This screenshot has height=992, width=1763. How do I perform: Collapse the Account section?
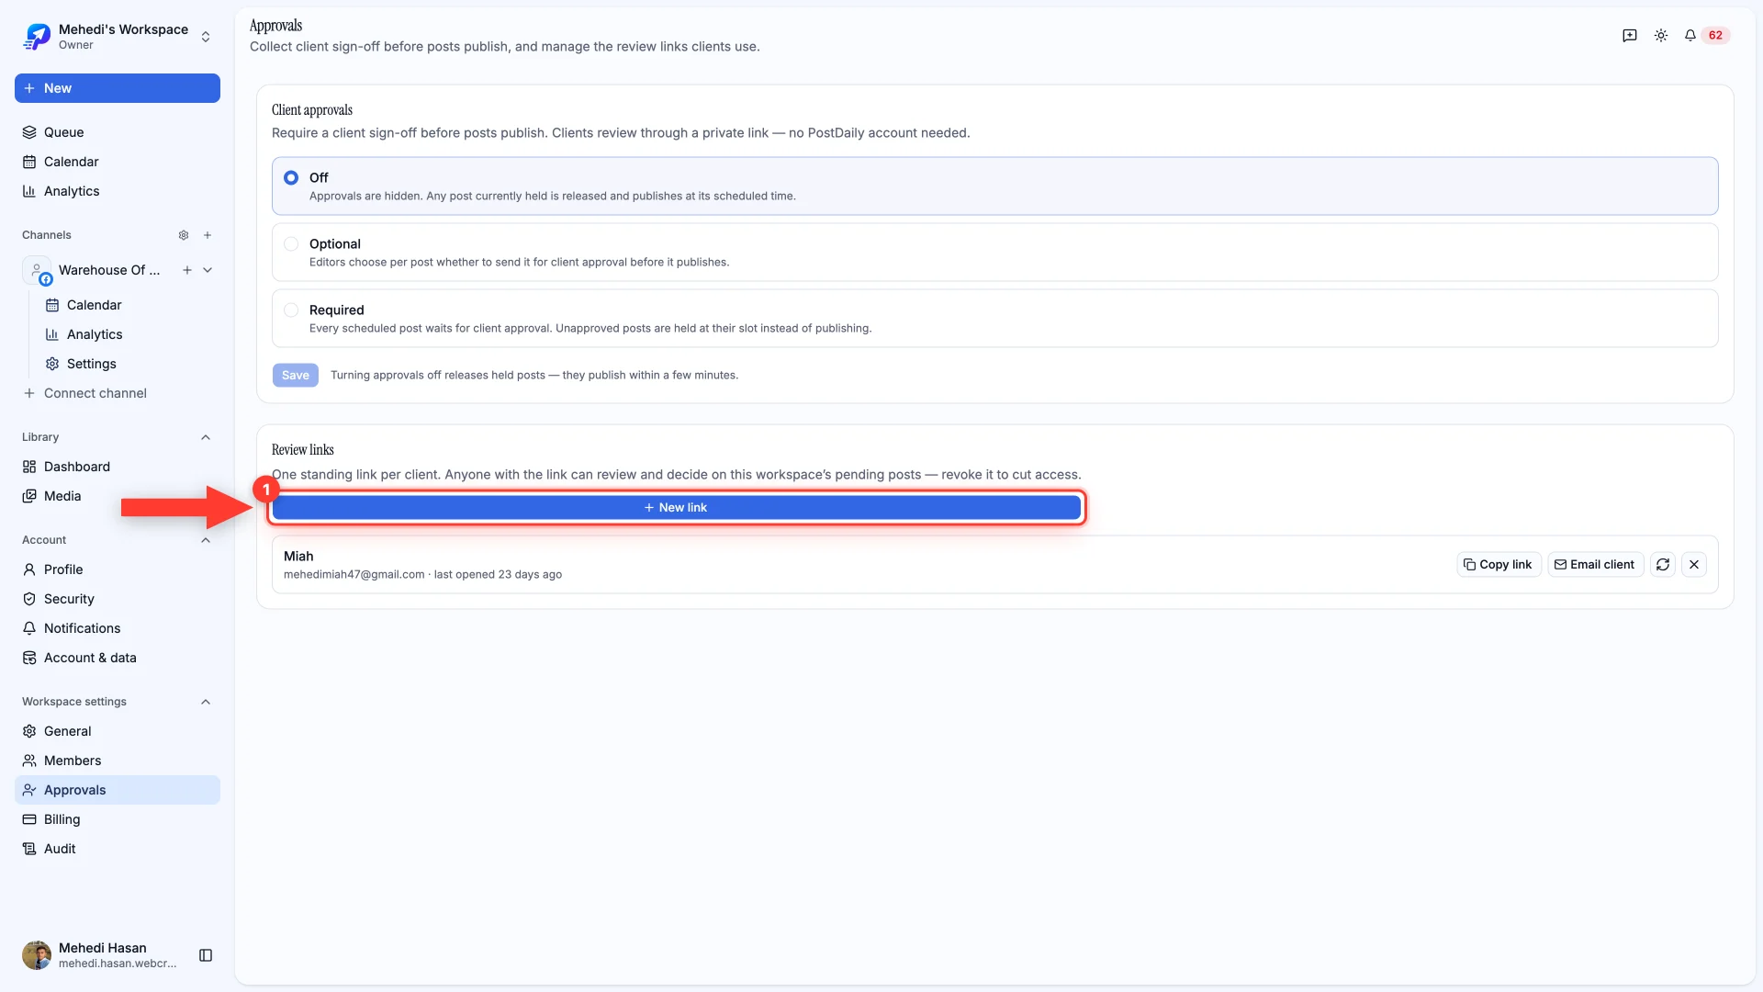pyautogui.click(x=206, y=540)
